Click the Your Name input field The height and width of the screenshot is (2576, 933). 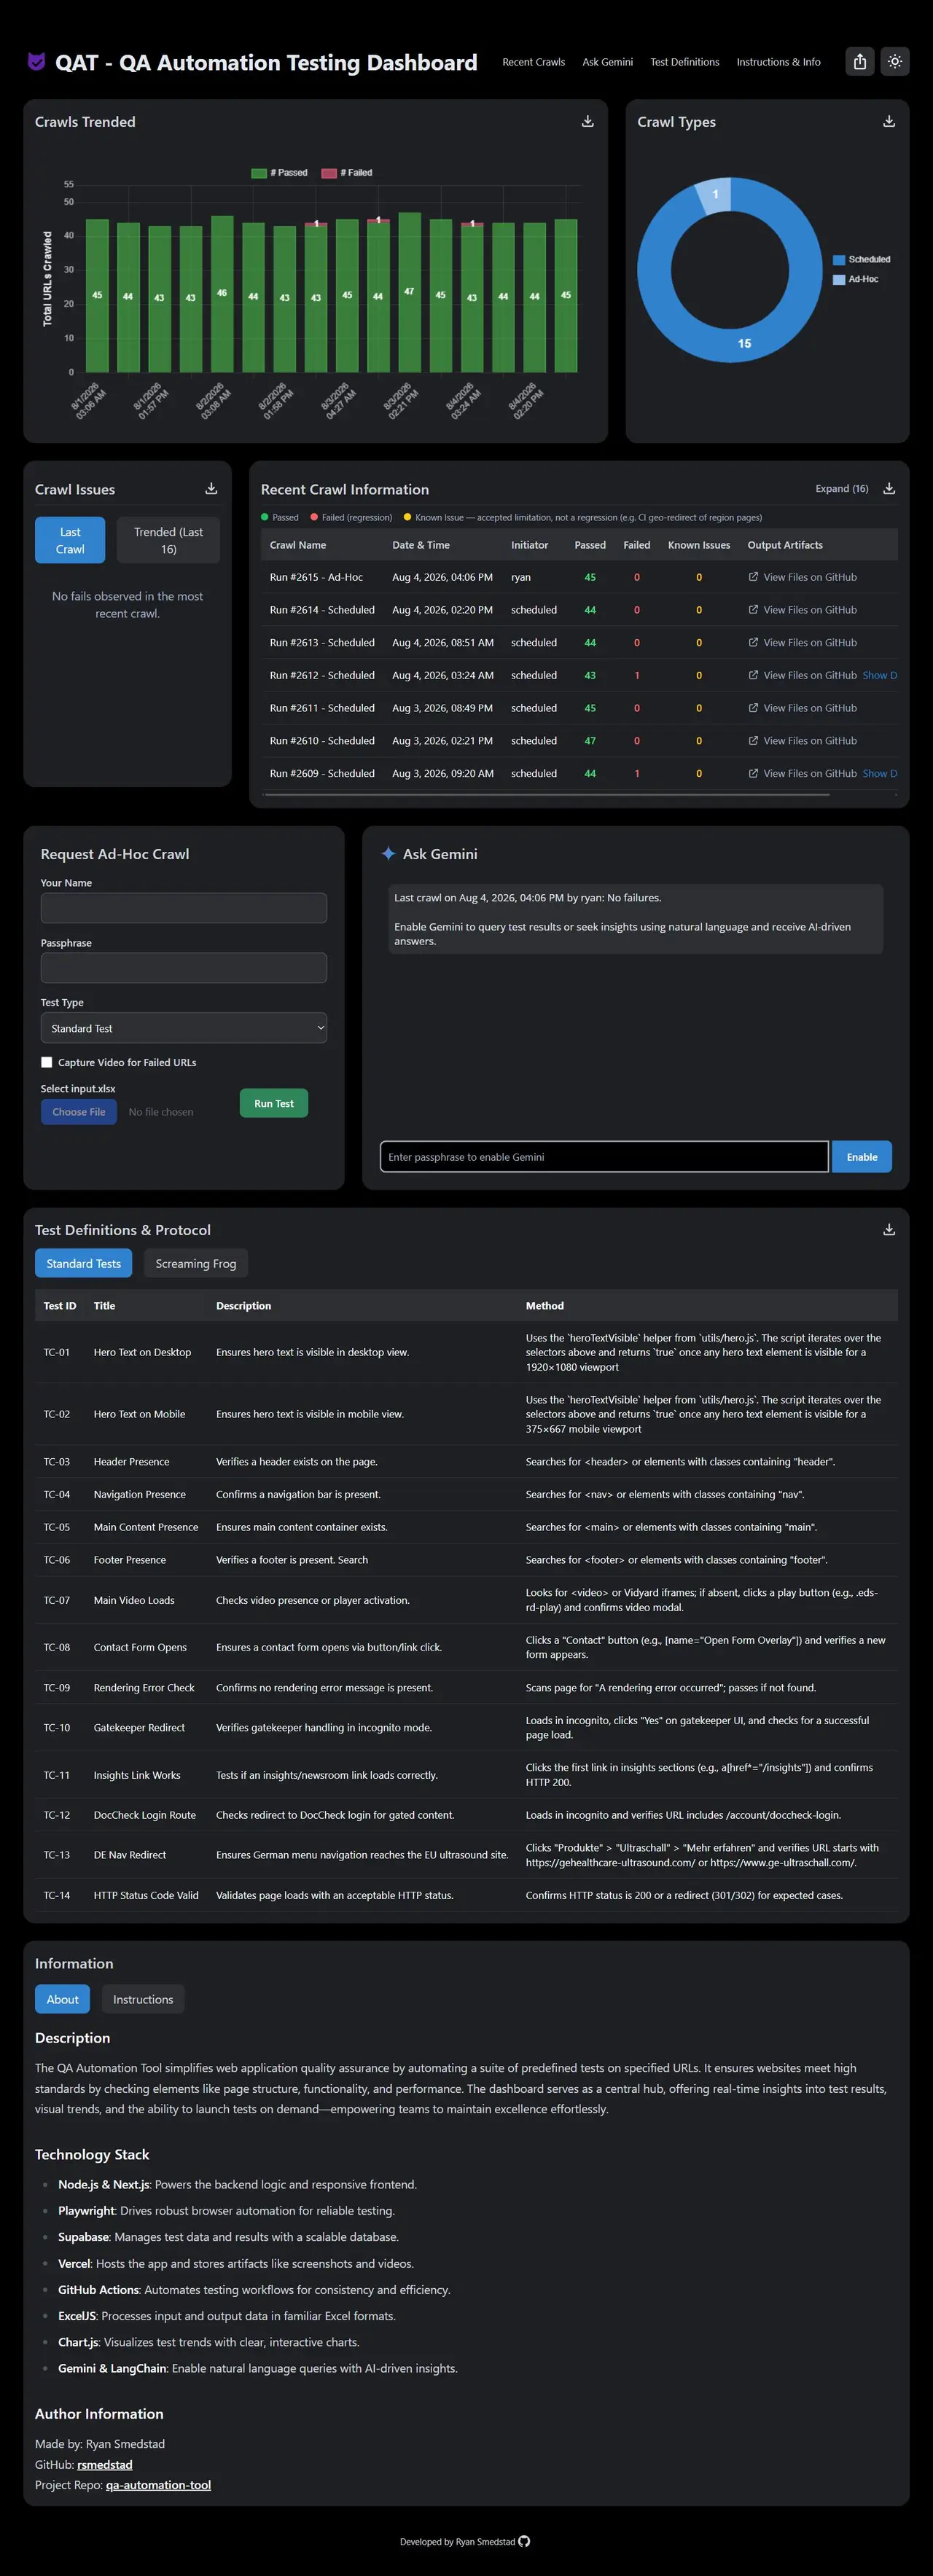[184, 908]
